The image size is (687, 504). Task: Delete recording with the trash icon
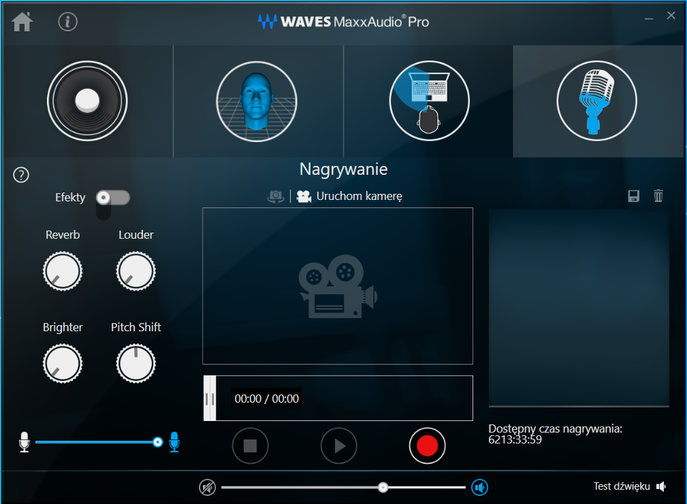(658, 197)
